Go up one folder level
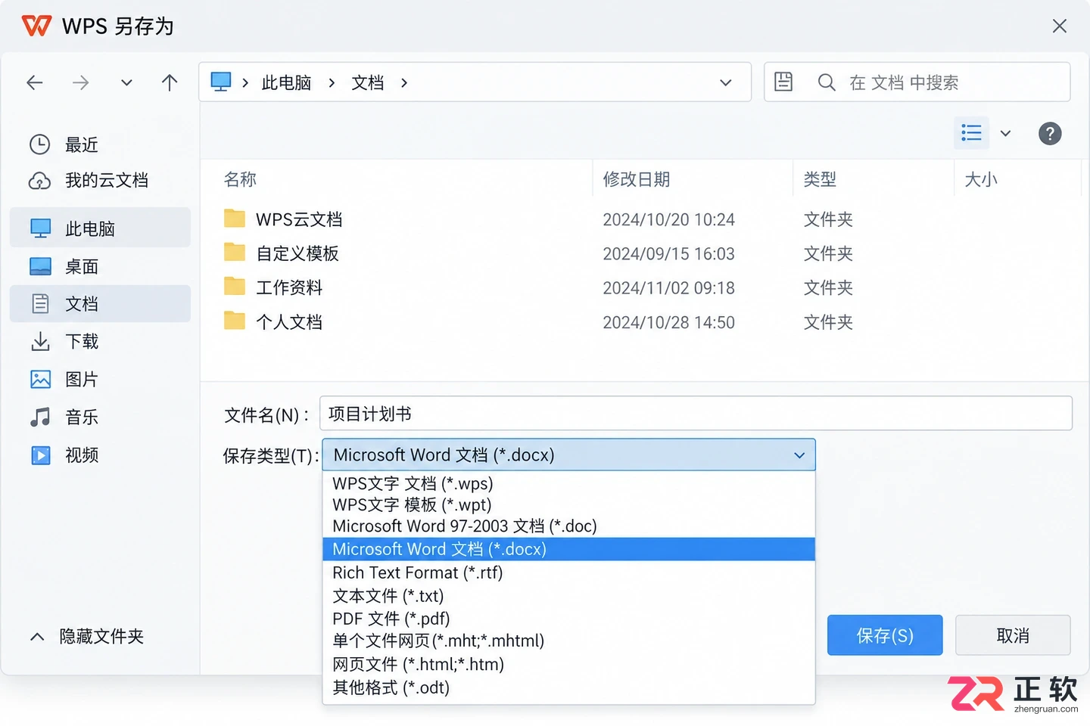 (170, 82)
